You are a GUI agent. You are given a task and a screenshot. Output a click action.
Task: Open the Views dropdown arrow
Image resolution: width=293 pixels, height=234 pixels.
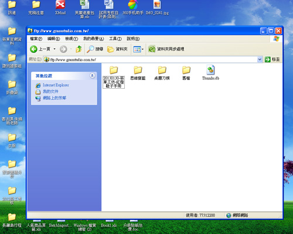point(142,49)
